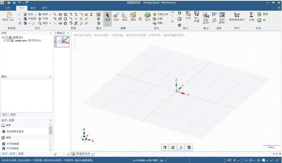Click the x/y coordinate readout in status bar
Screen dimensions: 282x163
[145, 160]
